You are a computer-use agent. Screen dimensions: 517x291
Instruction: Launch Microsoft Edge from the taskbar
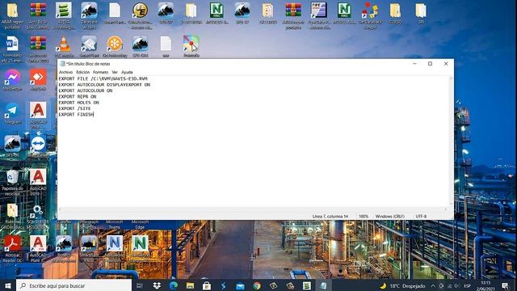click(x=174, y=285)
